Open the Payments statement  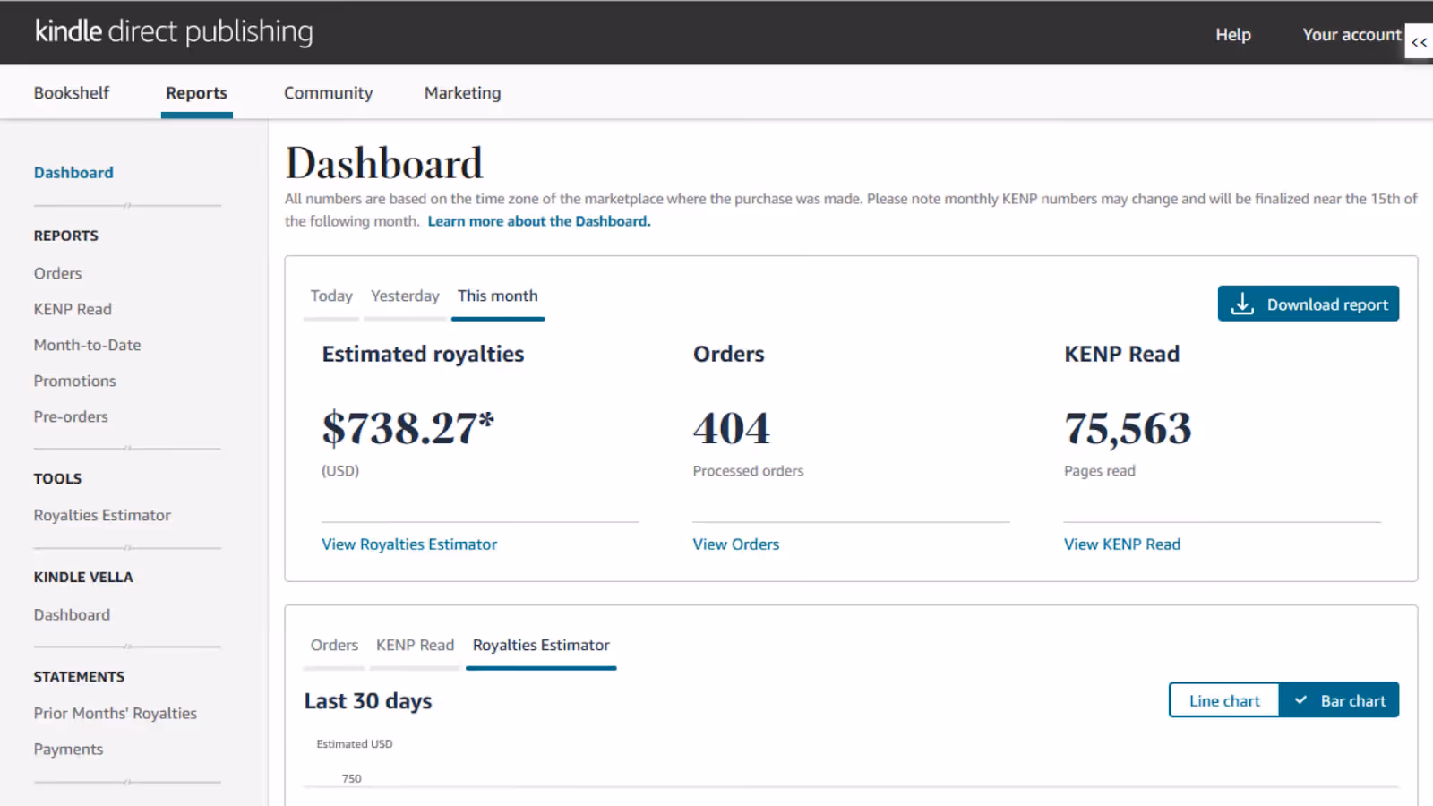pos(68,750)
